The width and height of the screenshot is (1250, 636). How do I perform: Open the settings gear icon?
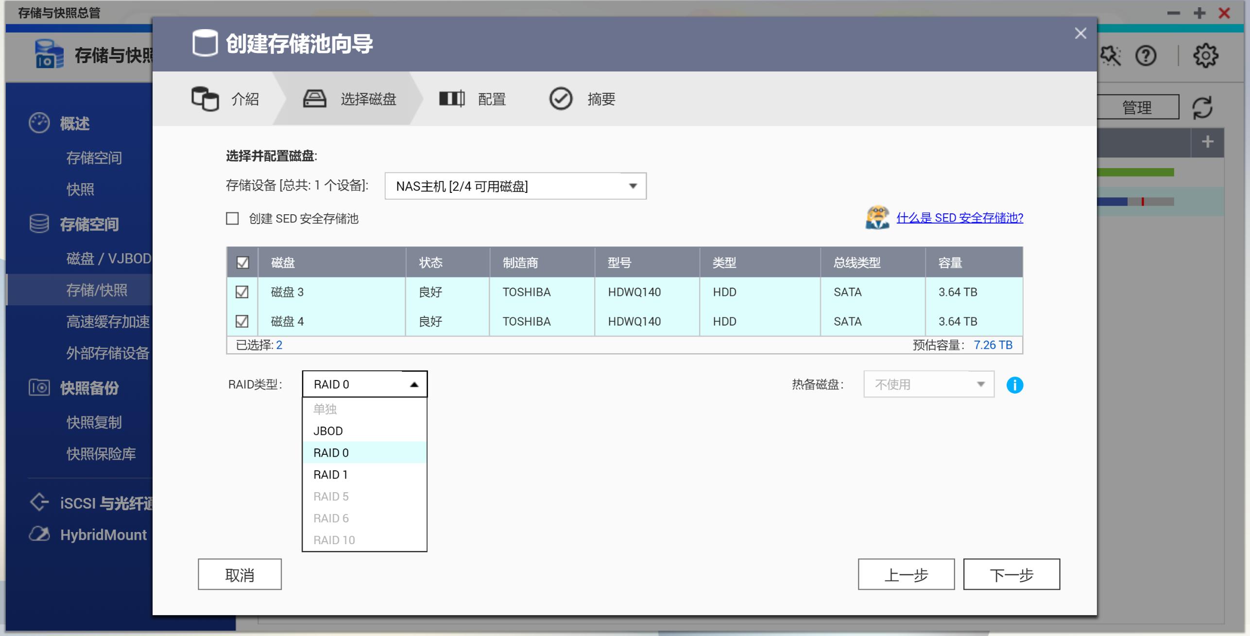1207,55
